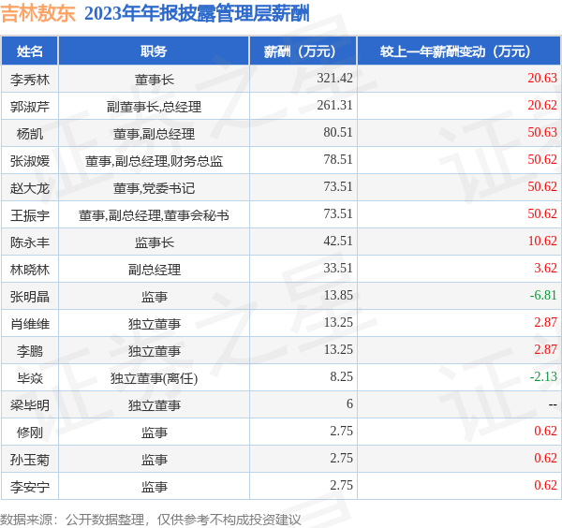This screenshot has width=562, height=528.
Task: Click the 数据来源 disclaimer footer text
Action: point(151,520)
